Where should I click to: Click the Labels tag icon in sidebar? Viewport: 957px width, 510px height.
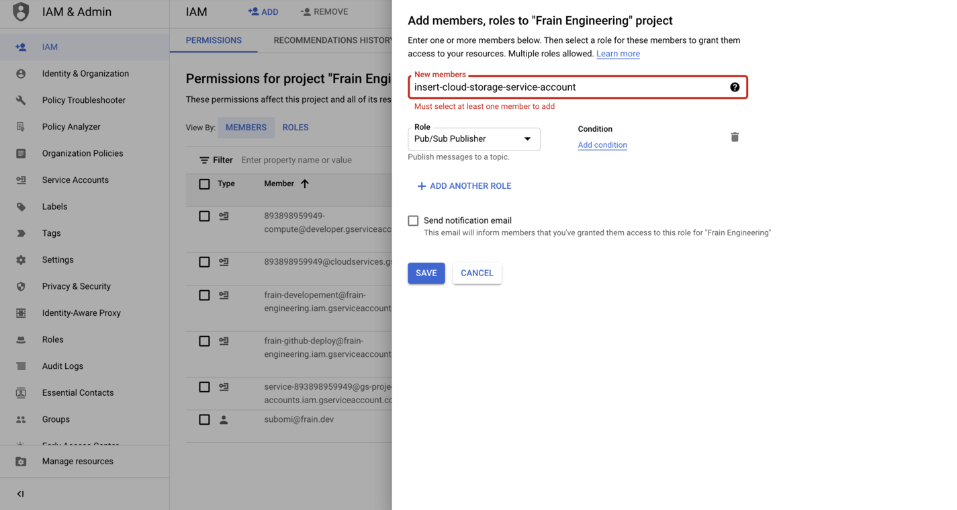pos(21,207)
